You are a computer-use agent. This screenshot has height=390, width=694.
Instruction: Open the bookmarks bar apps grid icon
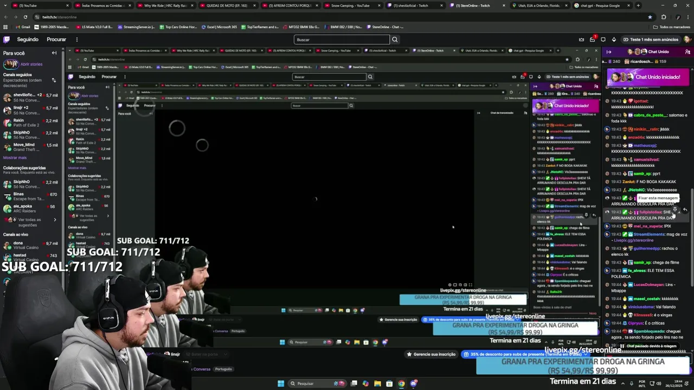tap(5, 27)
